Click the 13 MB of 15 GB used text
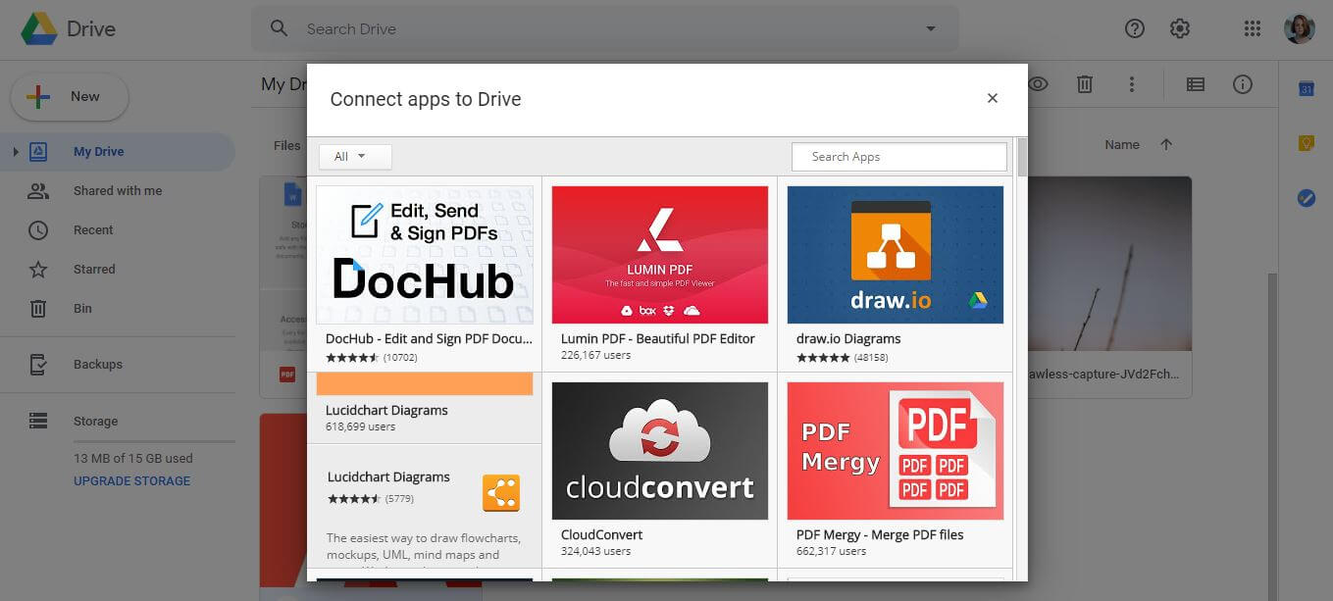 133,458
